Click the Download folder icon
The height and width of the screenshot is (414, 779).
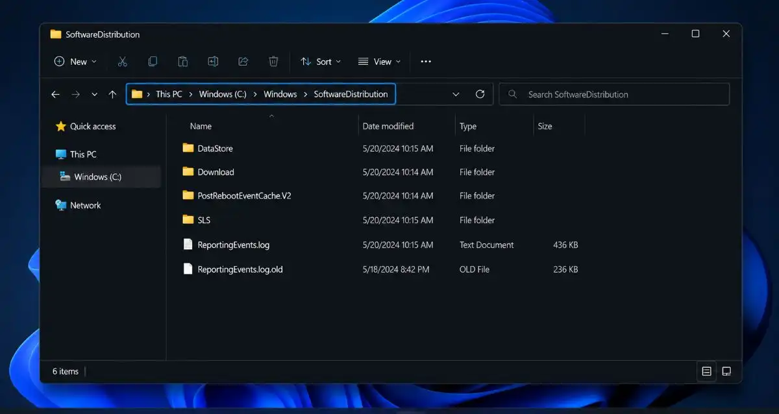[x=188, y=172]
